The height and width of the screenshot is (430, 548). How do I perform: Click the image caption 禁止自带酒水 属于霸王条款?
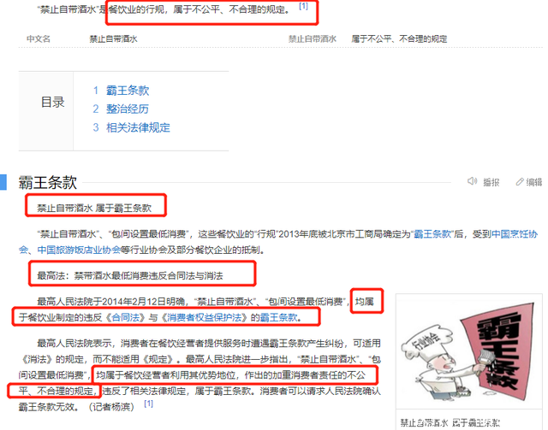pos(450,423)
